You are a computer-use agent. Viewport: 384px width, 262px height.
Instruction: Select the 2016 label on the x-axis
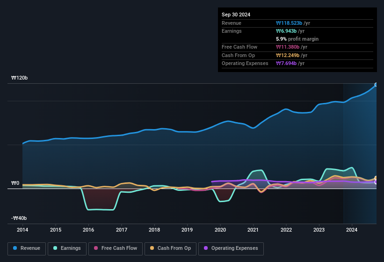(x=88, y=230)
